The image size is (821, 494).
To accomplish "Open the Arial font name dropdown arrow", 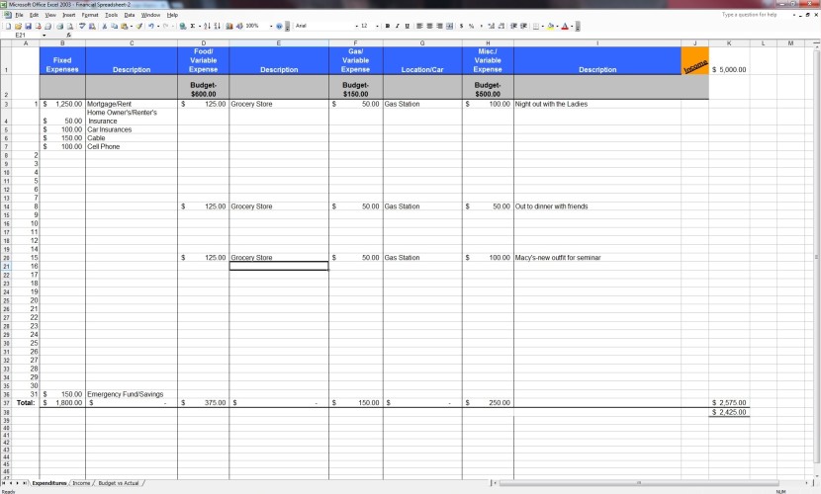I will tap(356, 26).
